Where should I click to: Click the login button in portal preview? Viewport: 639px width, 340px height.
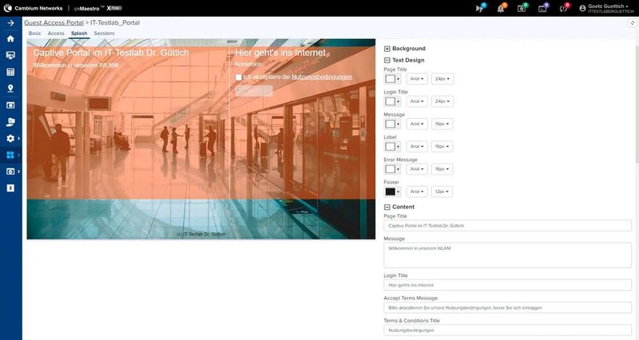point(254,90)
